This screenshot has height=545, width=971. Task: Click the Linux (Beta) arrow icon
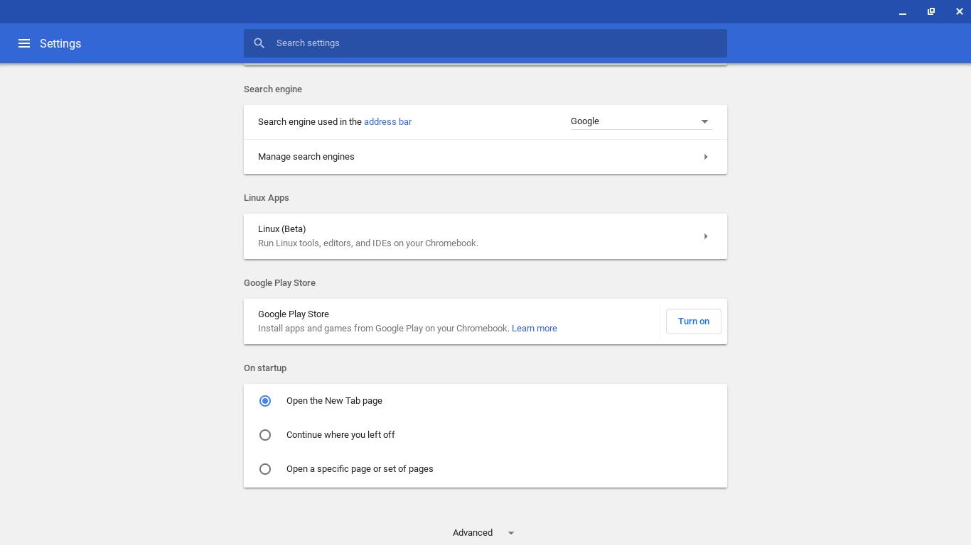point(705,236)
